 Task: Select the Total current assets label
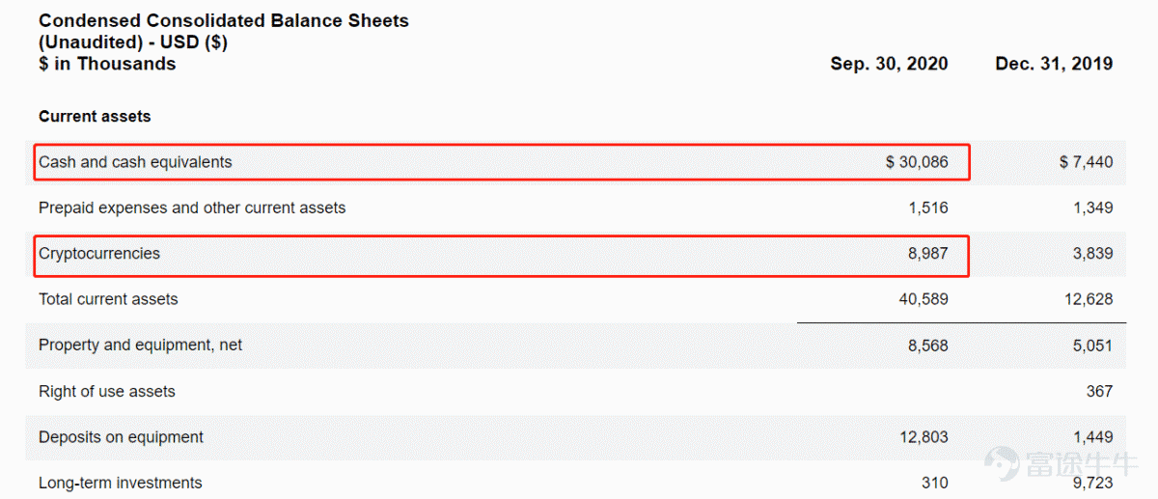tap(108, 299)
